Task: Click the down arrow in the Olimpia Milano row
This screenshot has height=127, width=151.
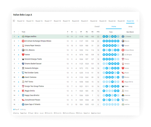Action: (x=19, y=41)
